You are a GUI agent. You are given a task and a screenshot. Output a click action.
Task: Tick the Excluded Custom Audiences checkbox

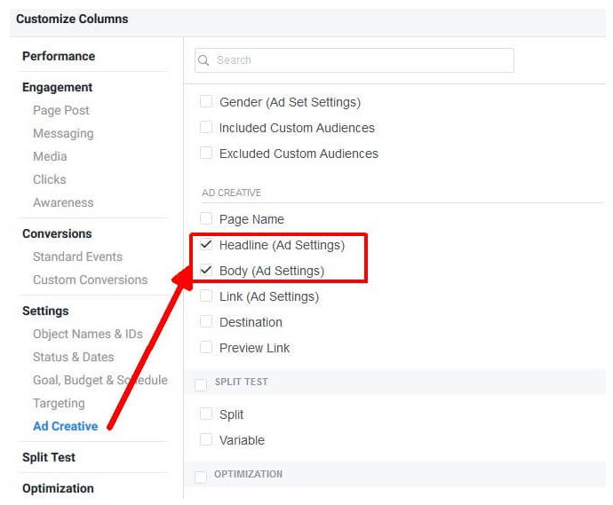[x=206, y=154]
